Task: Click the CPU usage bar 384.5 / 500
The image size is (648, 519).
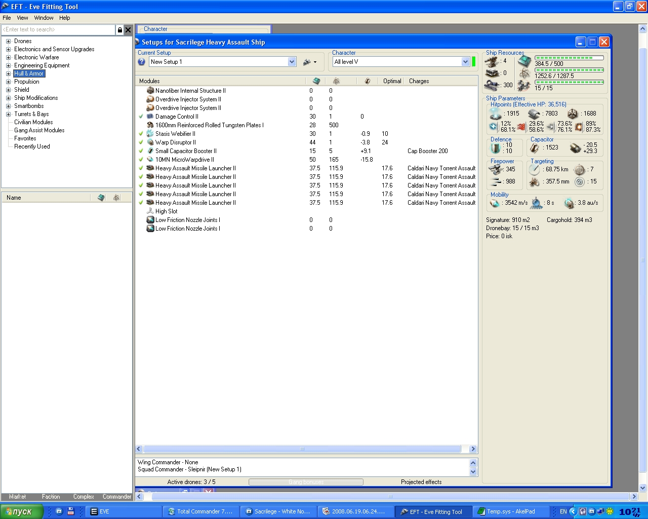Action: click(570, 58)
